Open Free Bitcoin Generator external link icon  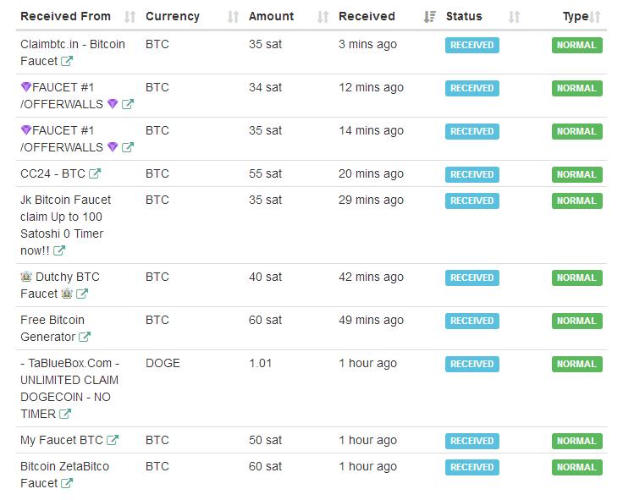click(85, 337)
